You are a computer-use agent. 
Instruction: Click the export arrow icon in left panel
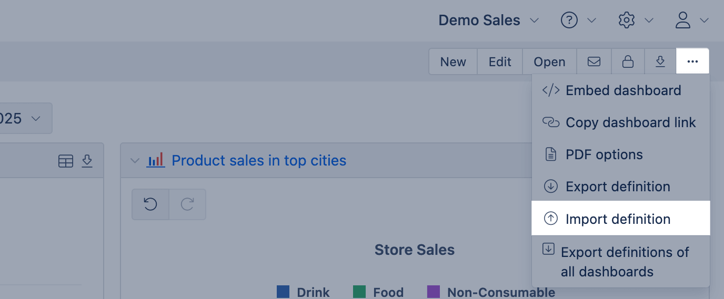click(x=87, y=161)
